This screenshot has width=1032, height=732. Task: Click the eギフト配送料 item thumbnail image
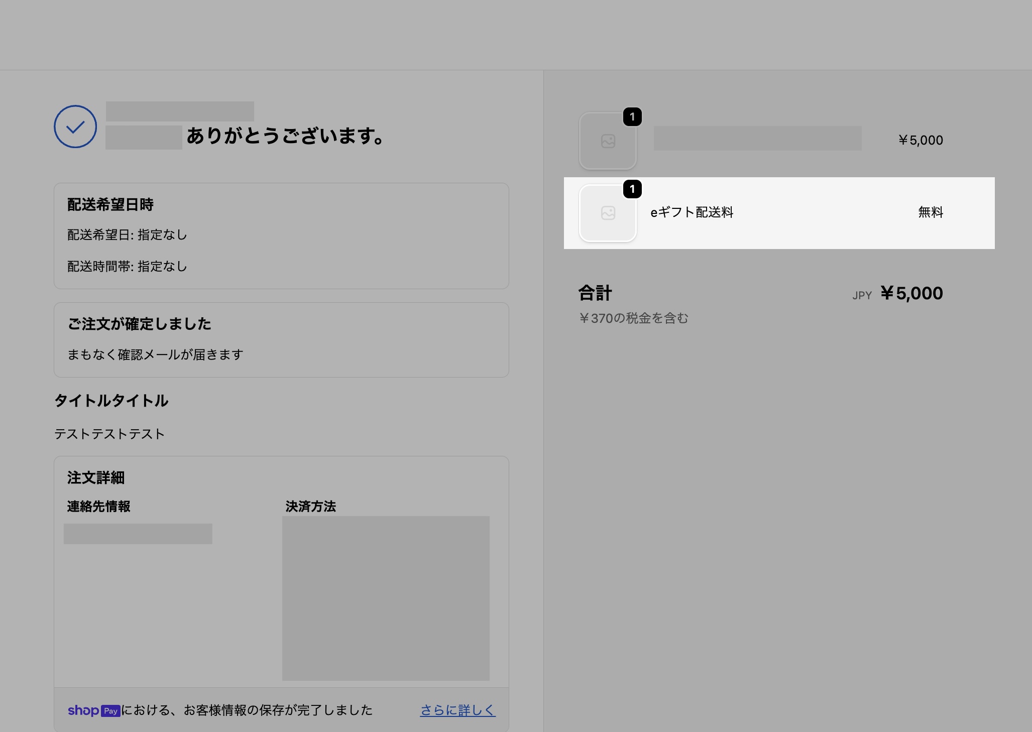click(x=608, y=213)
